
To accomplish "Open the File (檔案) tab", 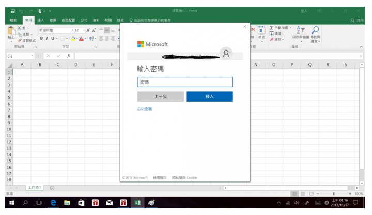I will click(x=13, y=20).
